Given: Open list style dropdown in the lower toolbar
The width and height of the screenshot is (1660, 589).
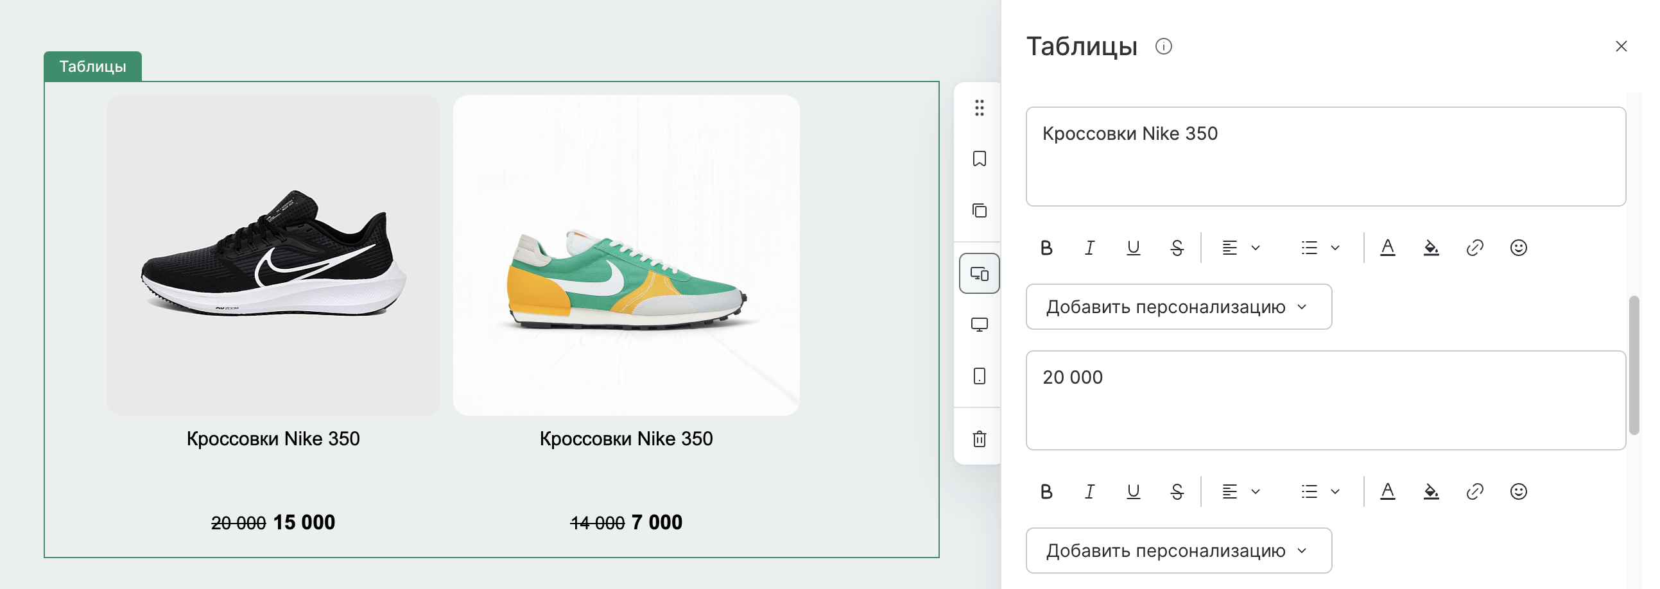Looking at the screenshot, I should click(x=1320, y=491).
